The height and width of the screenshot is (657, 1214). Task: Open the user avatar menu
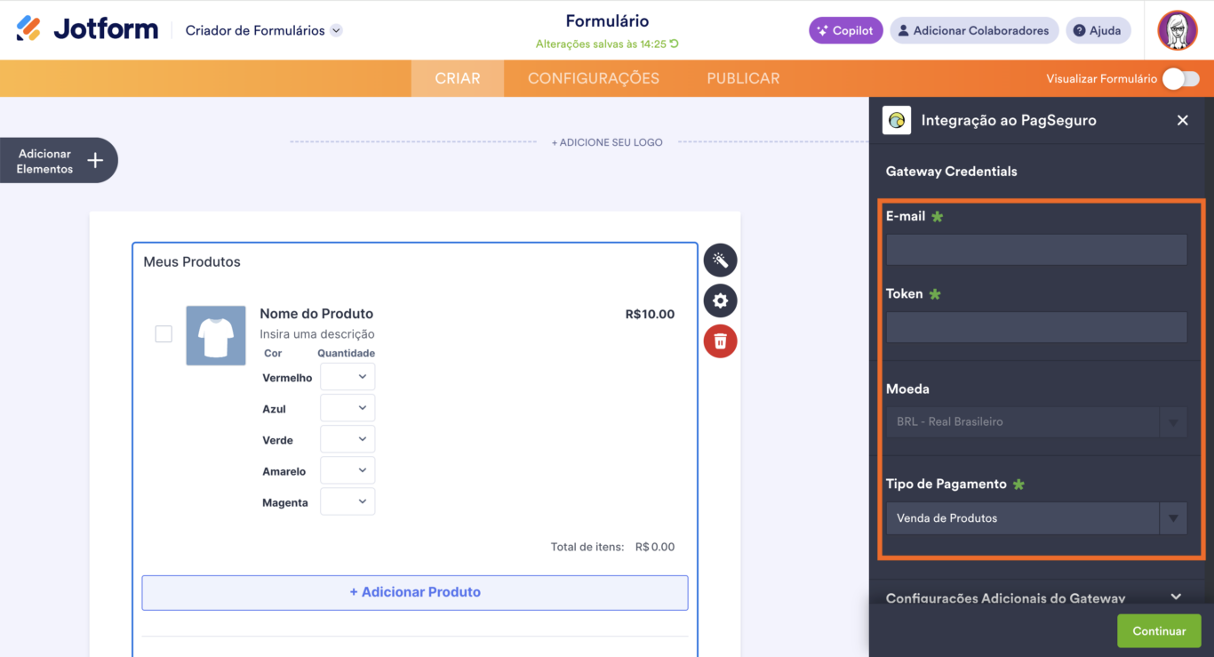click(x=1178, y=30)
